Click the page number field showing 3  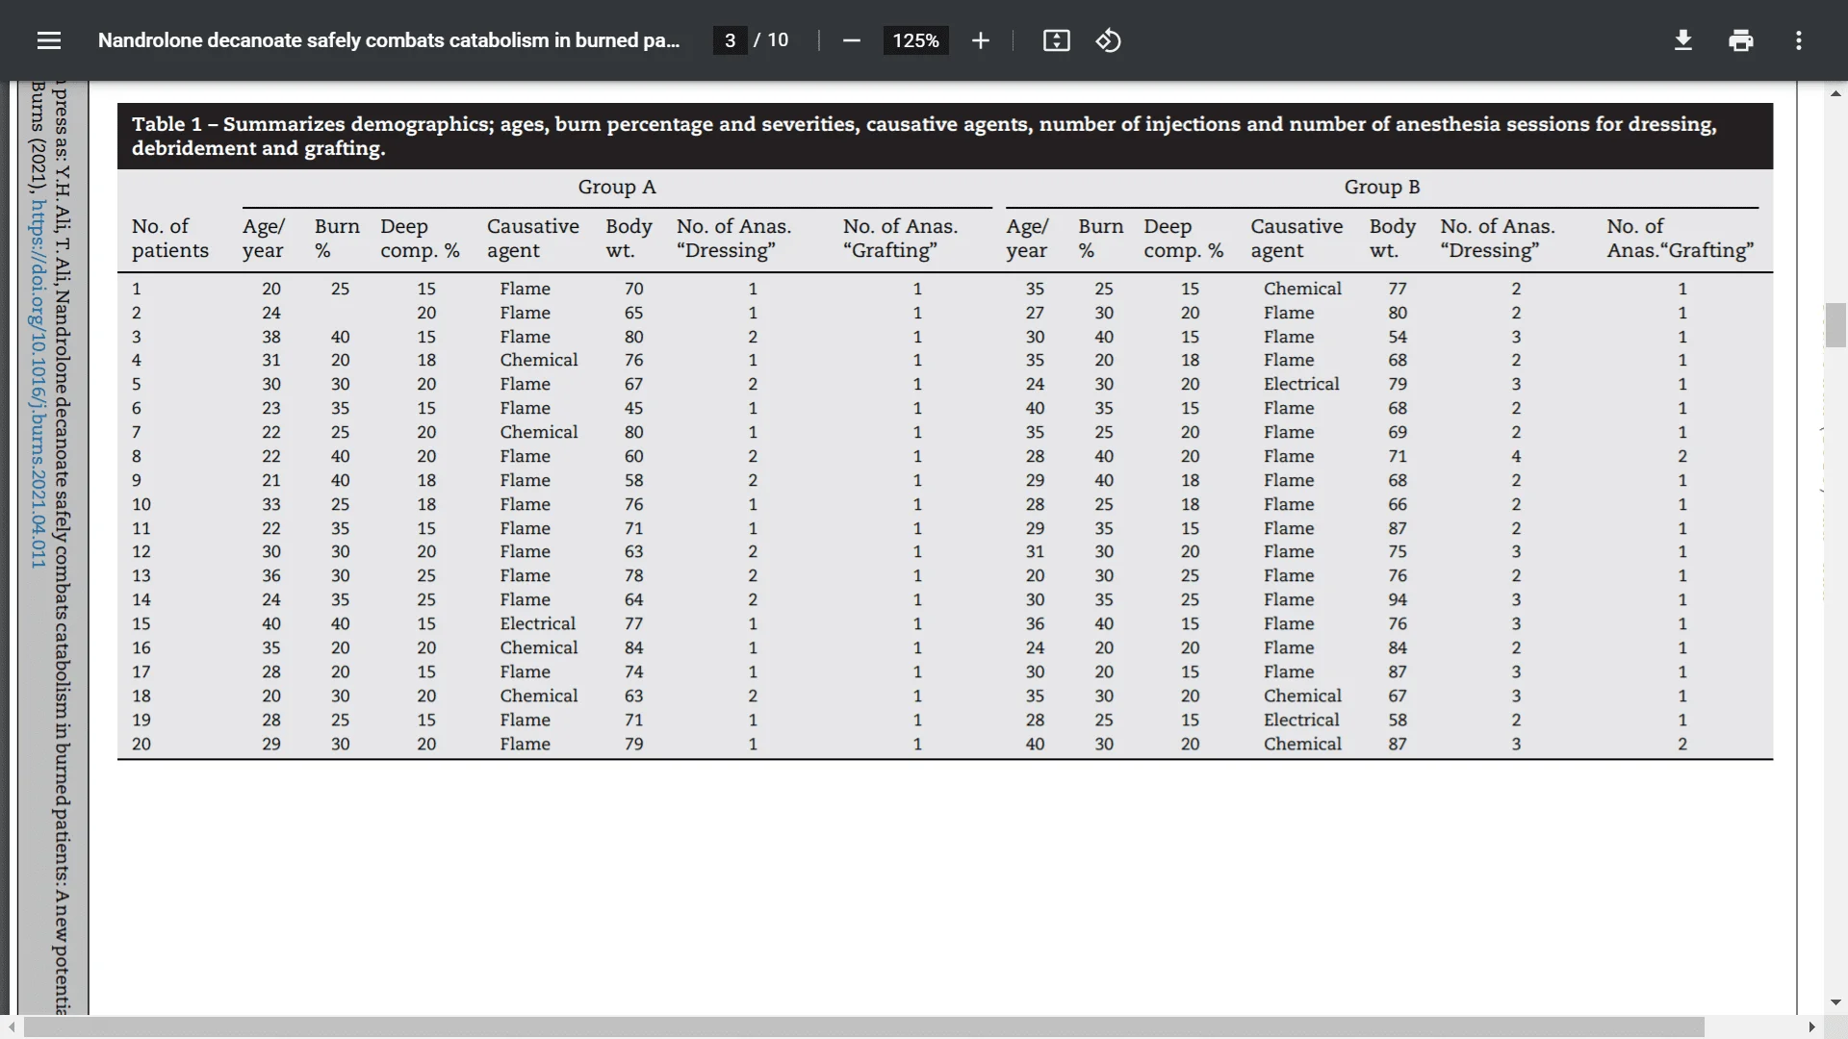(x=730, y=40)
